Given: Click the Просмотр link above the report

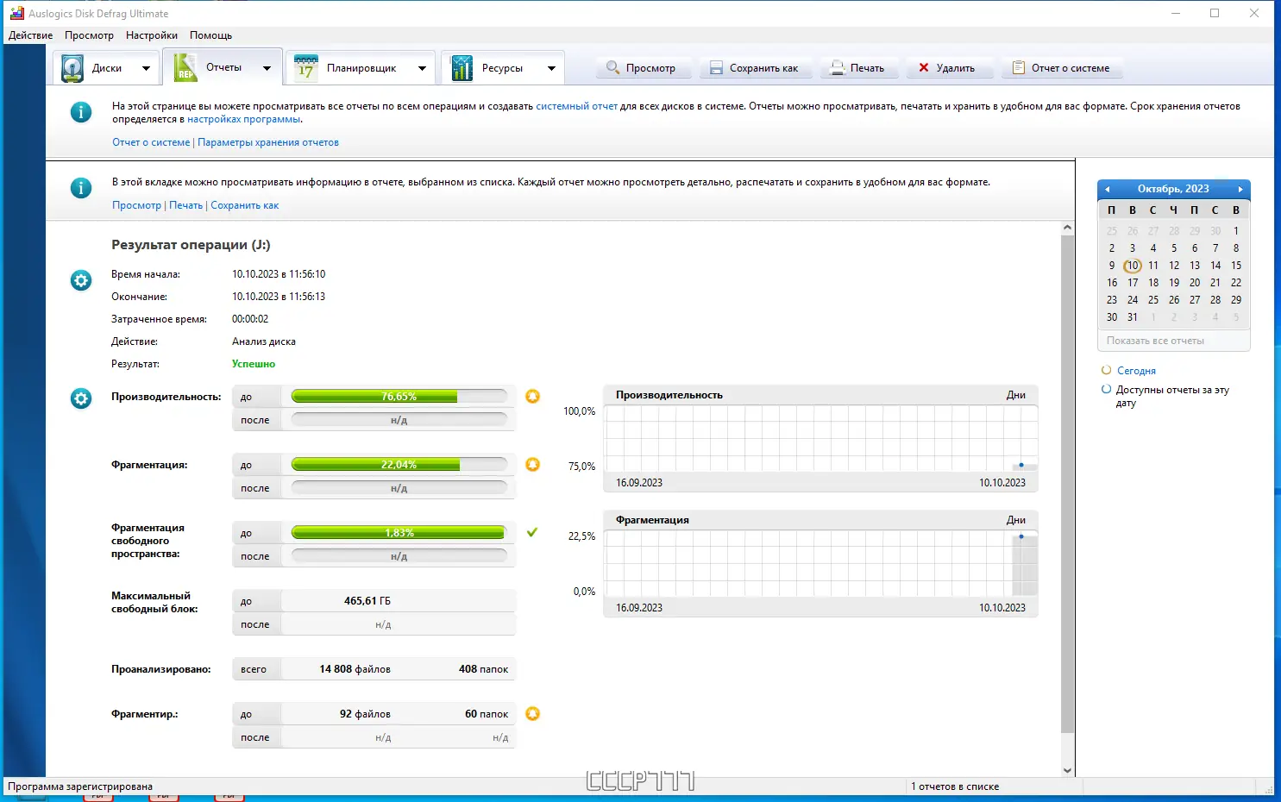Looking at the screenshot, I should (x=136, y=205).
